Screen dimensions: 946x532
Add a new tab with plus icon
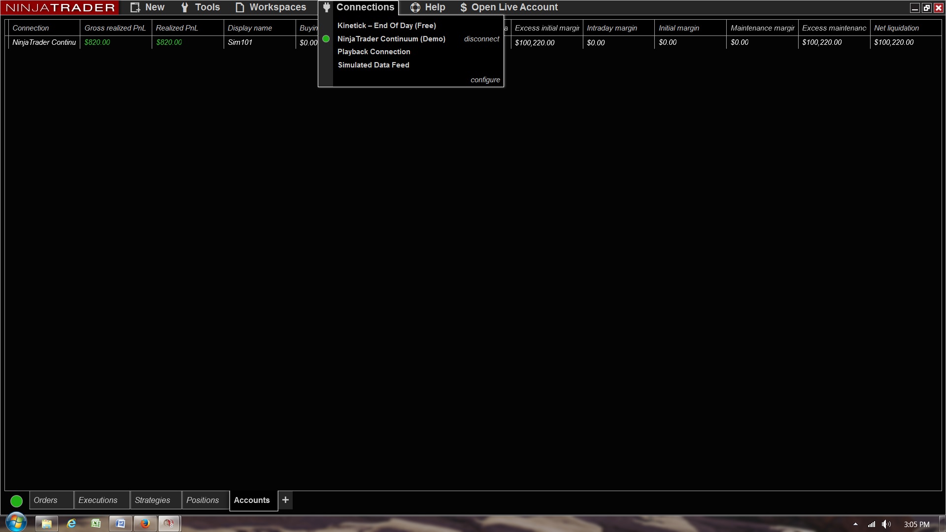285,500
